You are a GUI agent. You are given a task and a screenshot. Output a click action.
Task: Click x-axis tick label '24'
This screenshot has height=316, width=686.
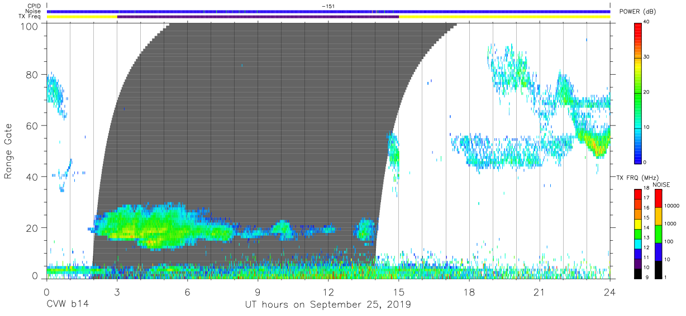pos(610,291)
